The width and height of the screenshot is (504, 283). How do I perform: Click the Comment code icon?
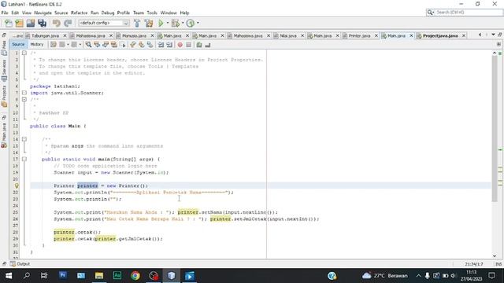[x=199, y=45]
